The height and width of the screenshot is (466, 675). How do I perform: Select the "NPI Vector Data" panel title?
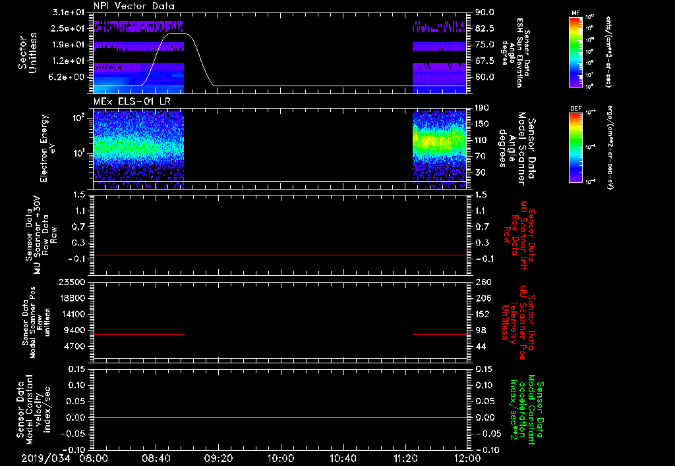click(134, 6)
